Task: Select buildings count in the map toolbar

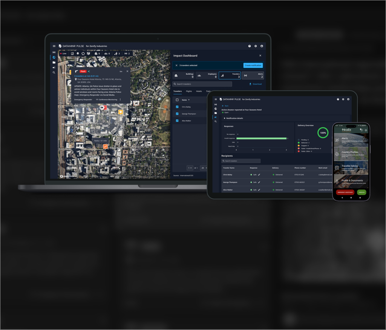Action: pos(97,54)
